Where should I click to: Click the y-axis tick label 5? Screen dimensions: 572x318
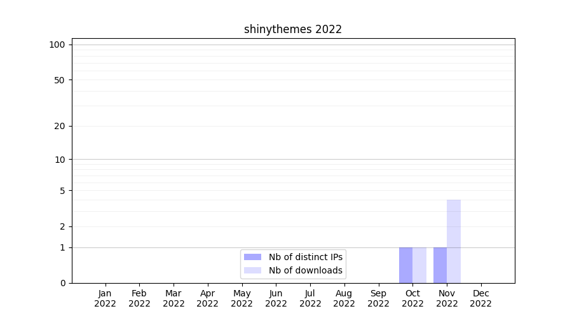[x=62, y=191]
